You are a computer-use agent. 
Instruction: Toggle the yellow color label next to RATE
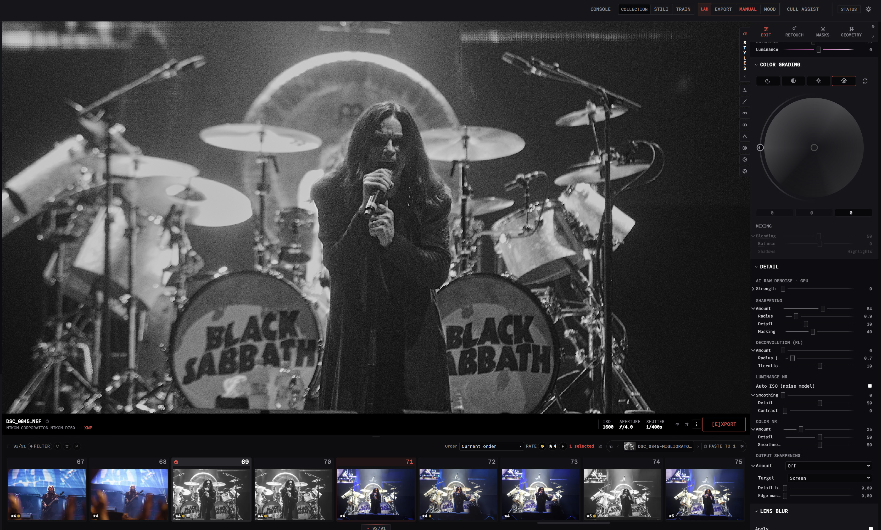coord(542,447)
